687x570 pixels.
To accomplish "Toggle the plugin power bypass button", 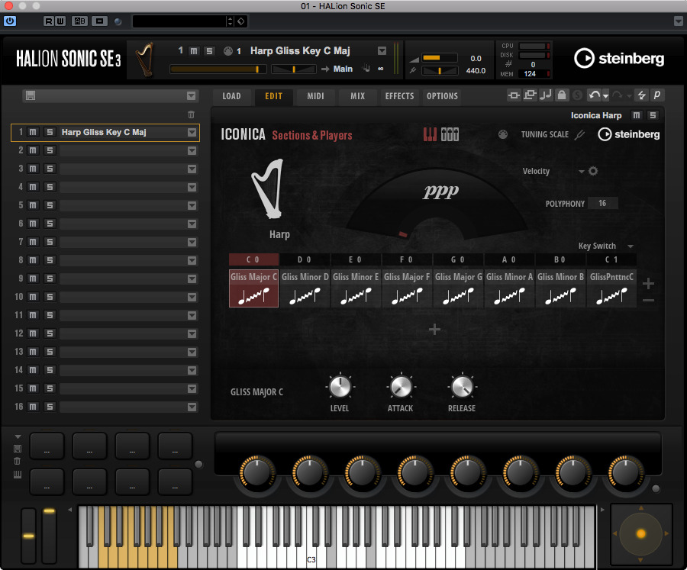I will point(10,21).
